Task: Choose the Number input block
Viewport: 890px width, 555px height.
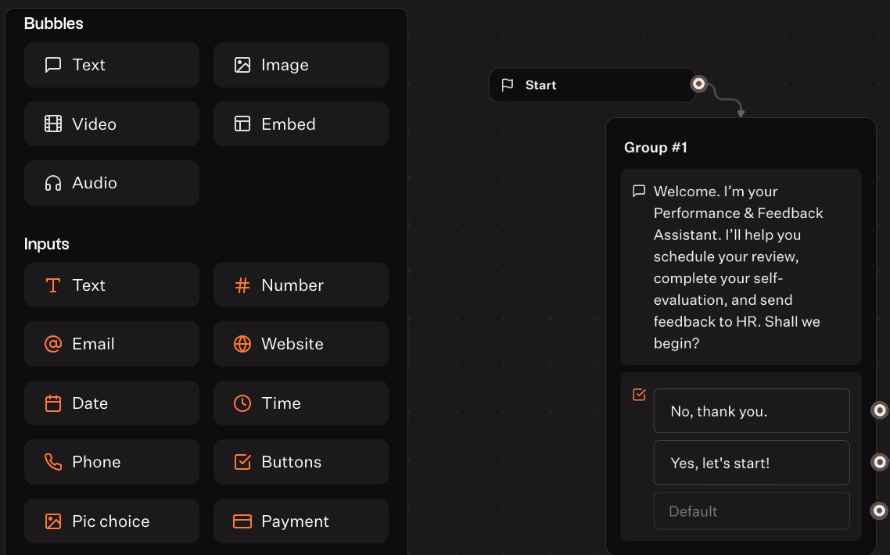Action: pyautogui.click(x=300, y=285)
